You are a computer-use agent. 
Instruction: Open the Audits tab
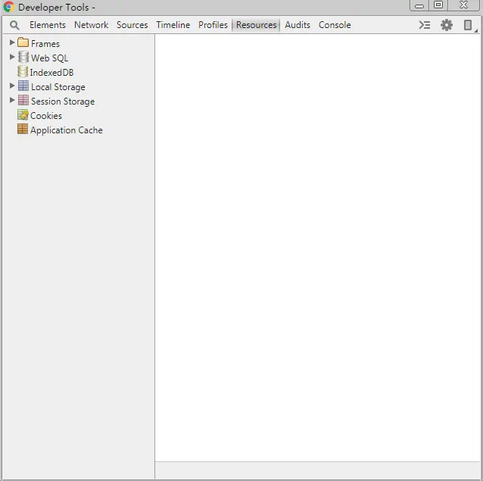(x=298, y=25)
